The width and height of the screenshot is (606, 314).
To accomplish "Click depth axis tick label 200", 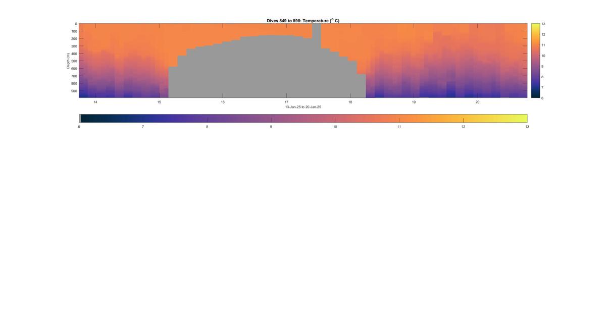I will [x=74, y=39].
